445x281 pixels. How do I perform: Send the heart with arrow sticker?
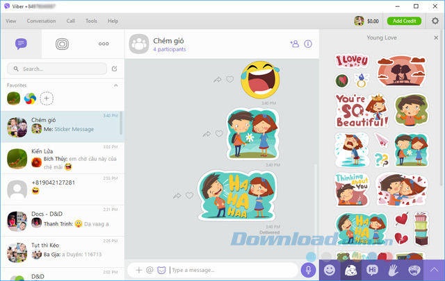pyautogui.click(x=402, y=219)
